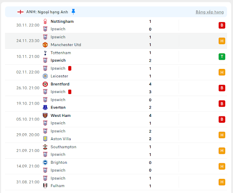Image resolution: width=233 pixels, height=193 pixels.
Task: Click the blue pin icon beside Ngoại hạng Anh
Action: tap(73, 12)
